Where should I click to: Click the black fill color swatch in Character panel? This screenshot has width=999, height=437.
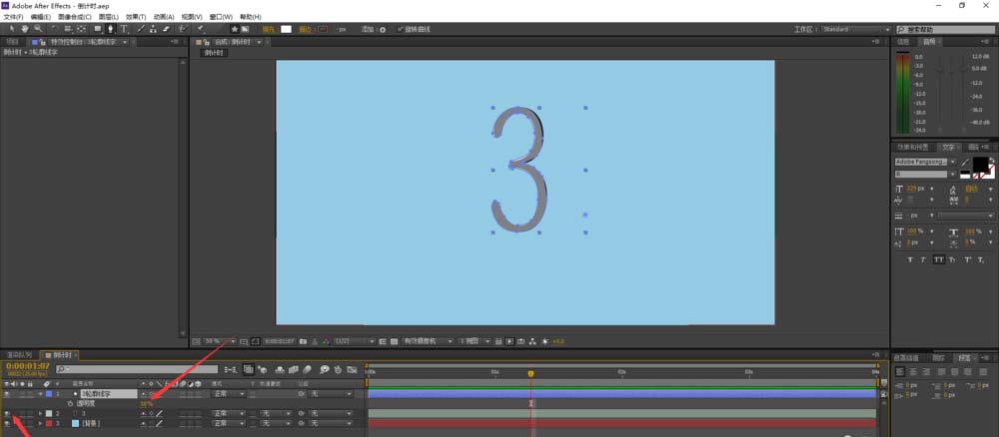[981, 164]
